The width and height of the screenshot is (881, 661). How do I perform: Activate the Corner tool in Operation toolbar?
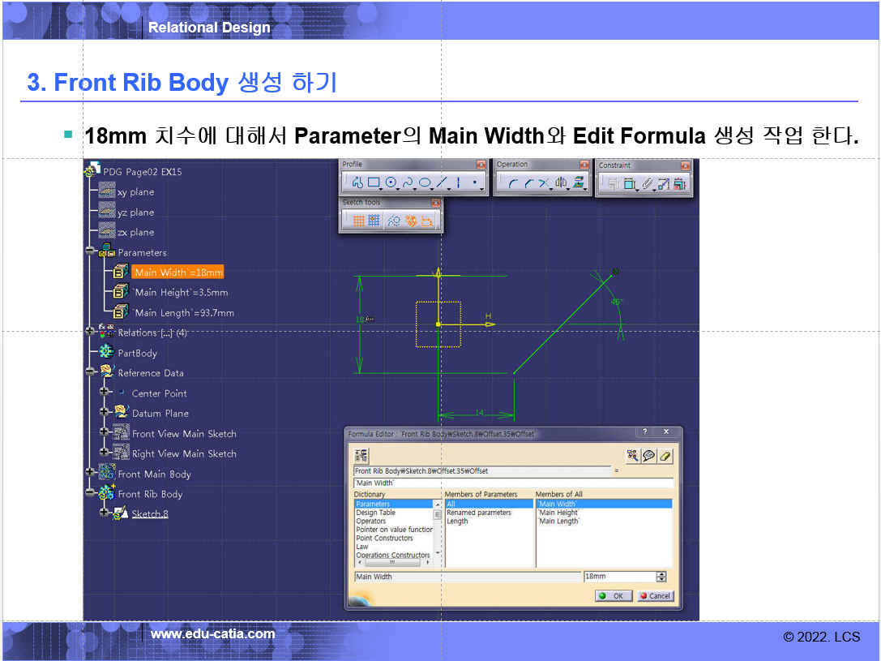point(513,183)
